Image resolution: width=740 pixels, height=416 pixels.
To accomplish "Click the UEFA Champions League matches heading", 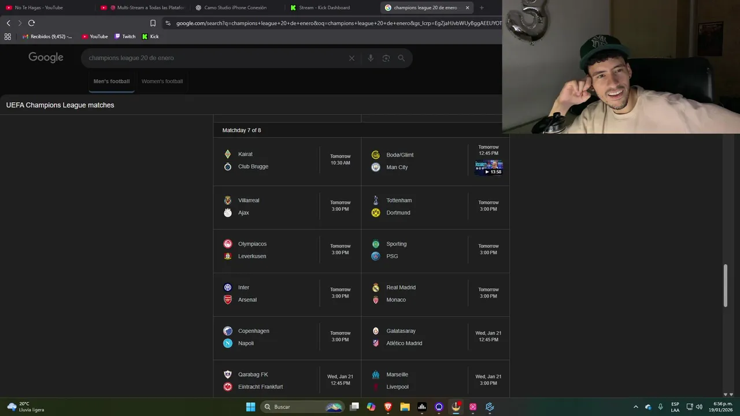I will 60,105.
